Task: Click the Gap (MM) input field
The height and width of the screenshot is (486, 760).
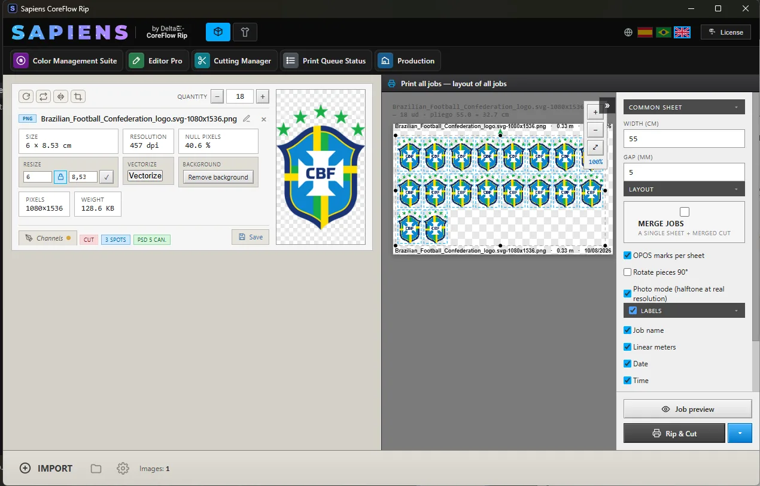Action: pyautogui.click(x=684, y=172)
